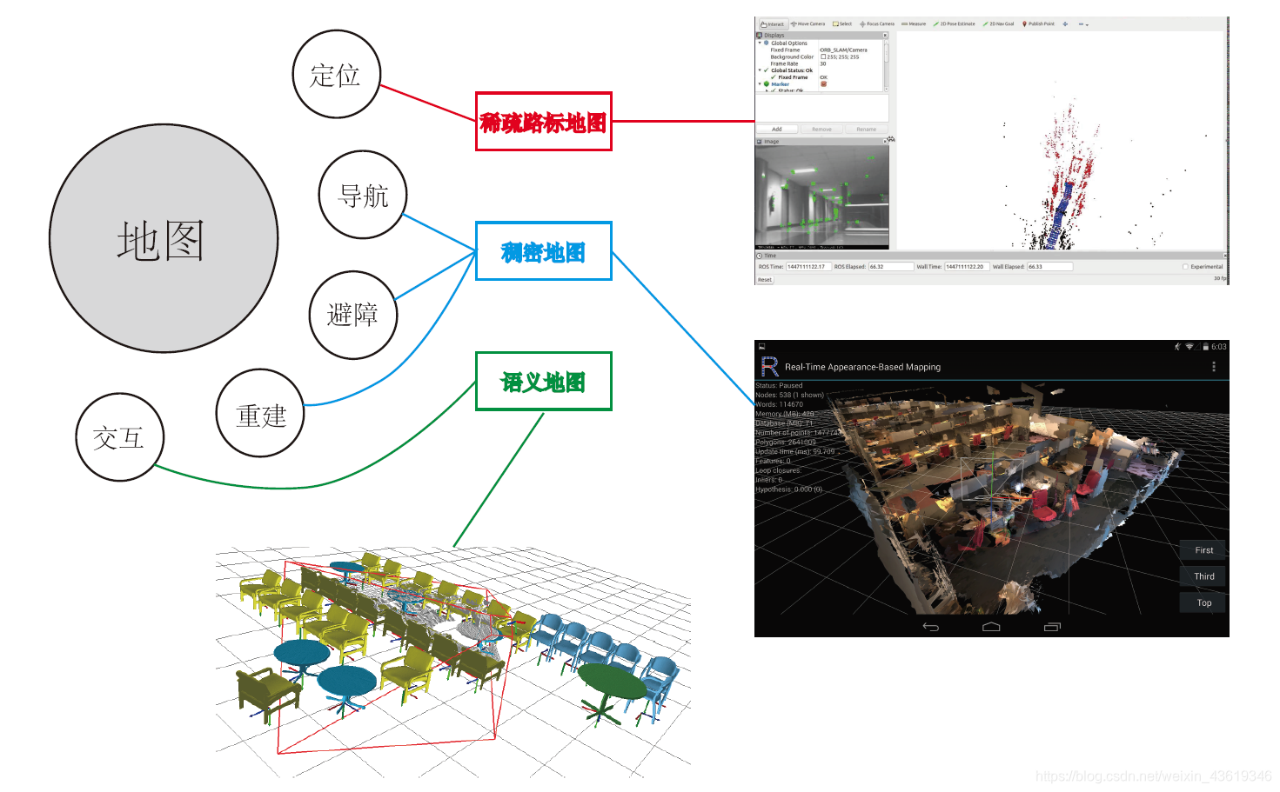Click the 'Status: Paused' text in RTAB-Map
This screenshot has width=1280, height=792.
point(779,385)
